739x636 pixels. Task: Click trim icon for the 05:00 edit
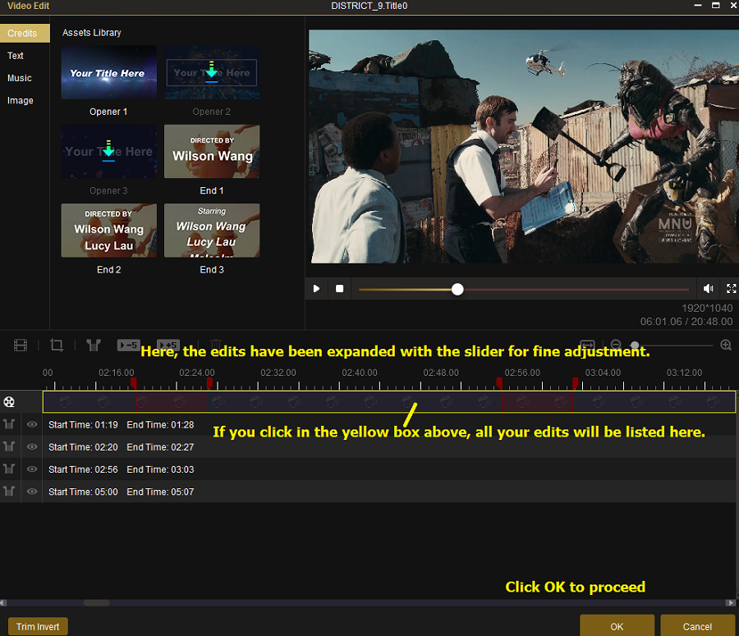(8, 492)
